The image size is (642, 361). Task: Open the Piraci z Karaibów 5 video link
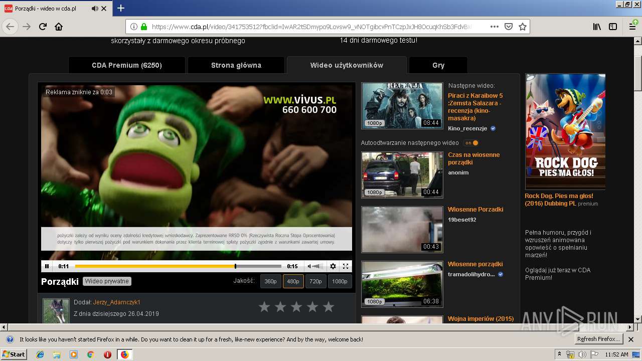pos(475,107)
